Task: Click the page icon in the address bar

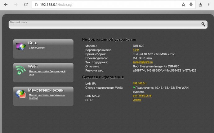Action: coord(36,5)
